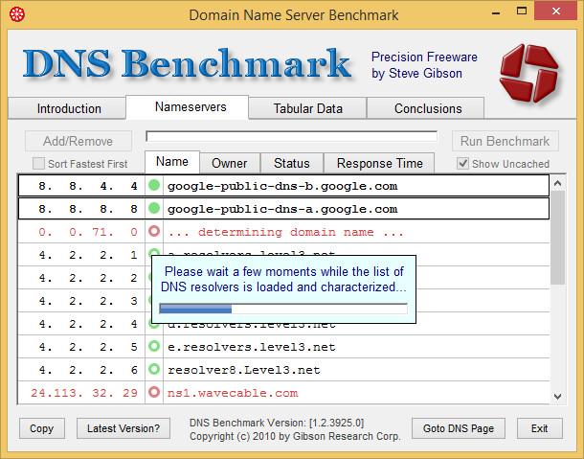Click the Goto DNS Page button
This screenshot has height=459, width=584.
459,428
